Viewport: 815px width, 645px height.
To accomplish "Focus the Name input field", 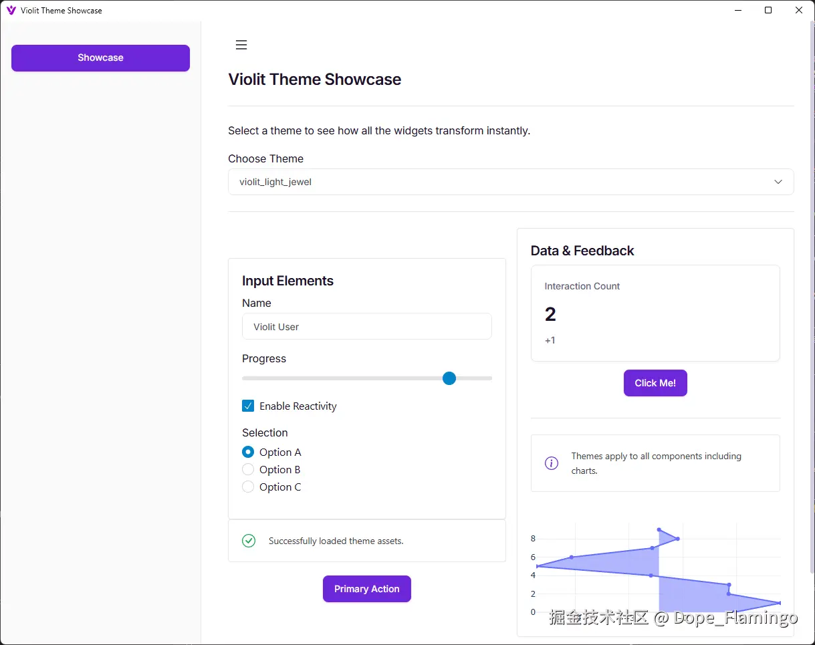I will (366, 327).
